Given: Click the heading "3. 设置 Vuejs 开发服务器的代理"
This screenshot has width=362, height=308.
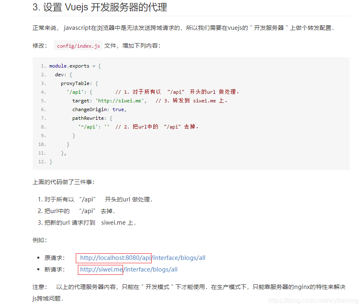Looking at the screenshot, I should pos(100,7).
